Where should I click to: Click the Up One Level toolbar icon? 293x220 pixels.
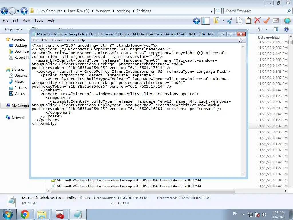tap(197, 21)
